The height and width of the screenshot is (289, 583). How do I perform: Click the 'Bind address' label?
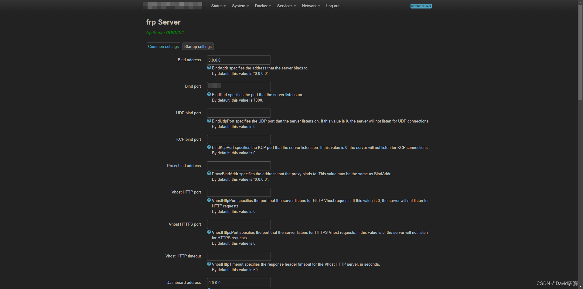tap(189, 60)
